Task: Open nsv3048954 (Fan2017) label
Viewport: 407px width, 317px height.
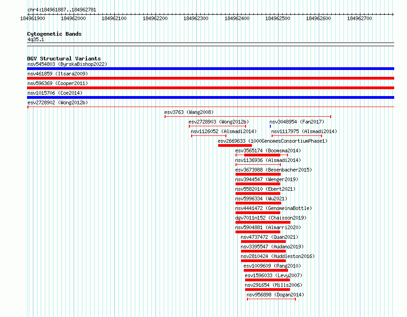Action: click(x=297, y=122)
